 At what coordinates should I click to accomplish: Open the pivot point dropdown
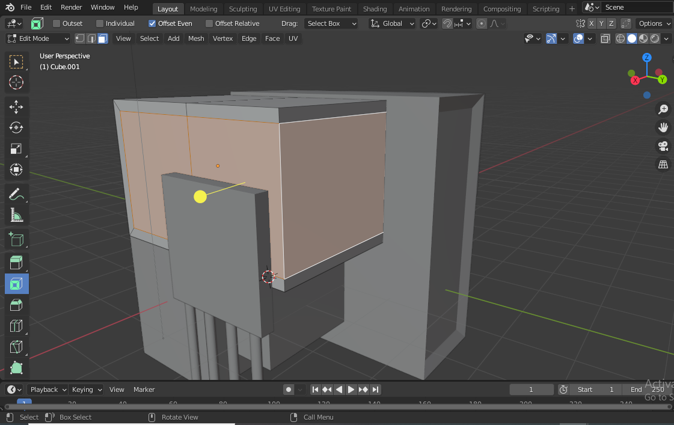point(429,23)
